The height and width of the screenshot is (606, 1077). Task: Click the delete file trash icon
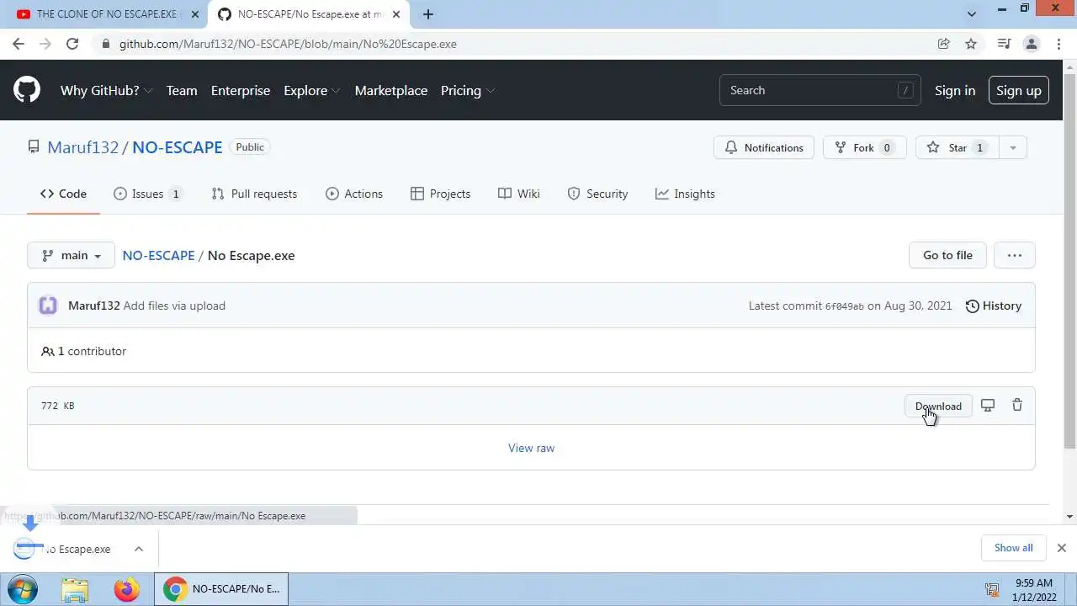click(x=1017, y=406)
